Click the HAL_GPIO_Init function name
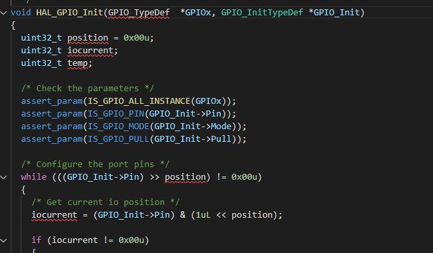This screenshot has height=253, width=433. (x=69, y=13)
